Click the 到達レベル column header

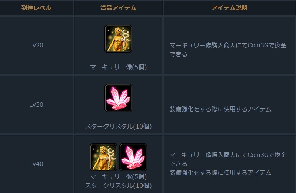[36, 8]
